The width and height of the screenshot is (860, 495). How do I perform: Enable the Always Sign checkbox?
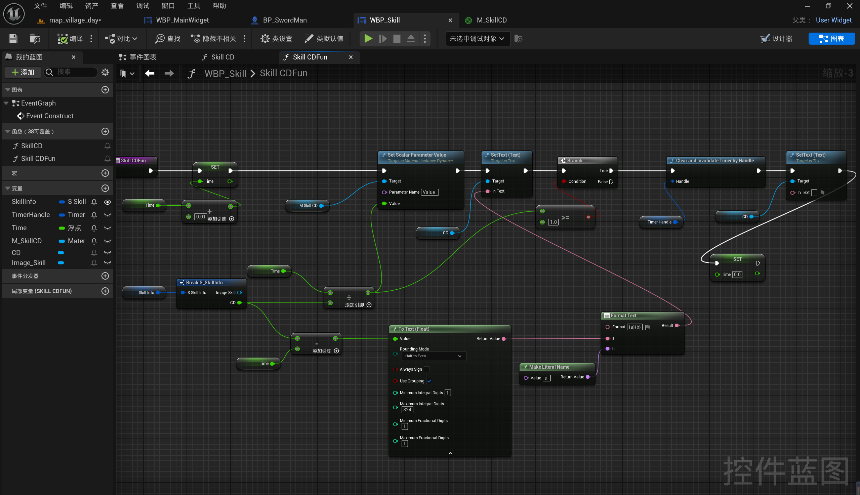(427, 369)
